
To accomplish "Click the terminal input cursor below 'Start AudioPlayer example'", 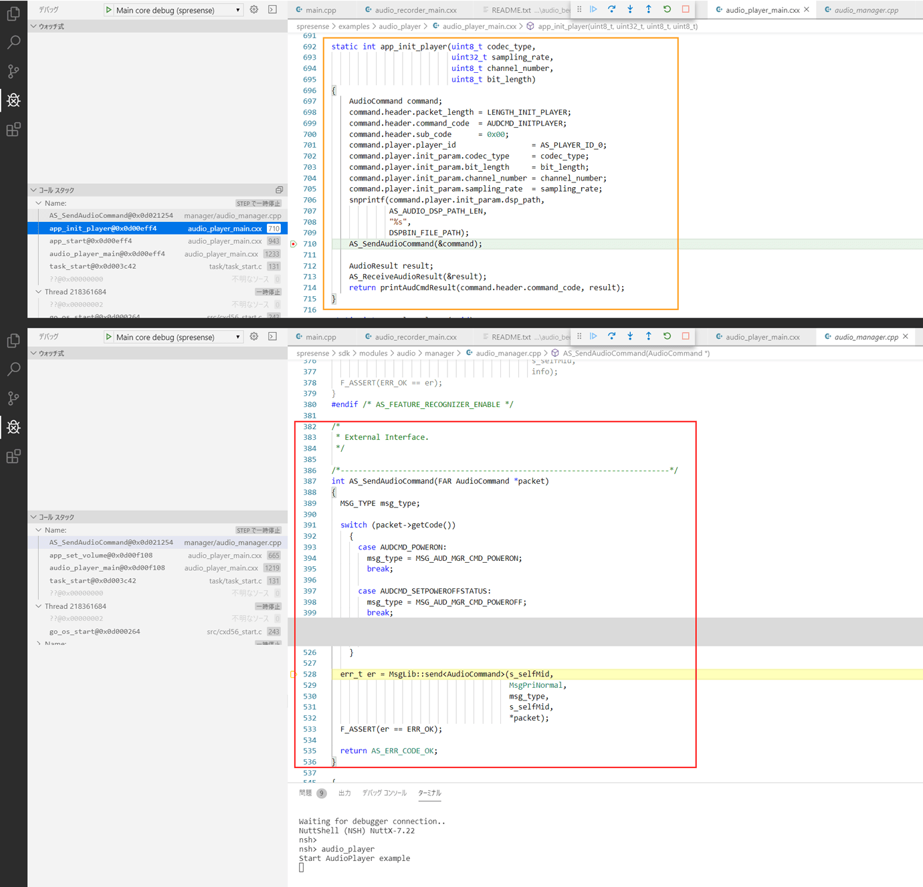I will point(302,868).
